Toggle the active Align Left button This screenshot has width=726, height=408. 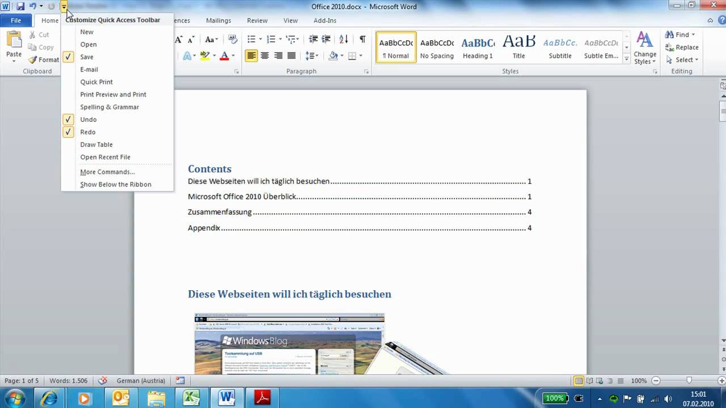[x=251, y=56]
